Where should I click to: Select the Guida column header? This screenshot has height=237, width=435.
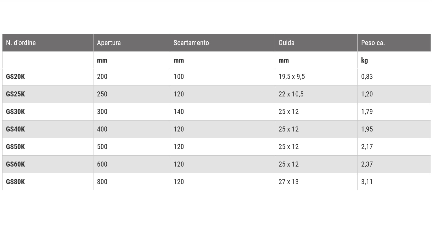(286, 43)
